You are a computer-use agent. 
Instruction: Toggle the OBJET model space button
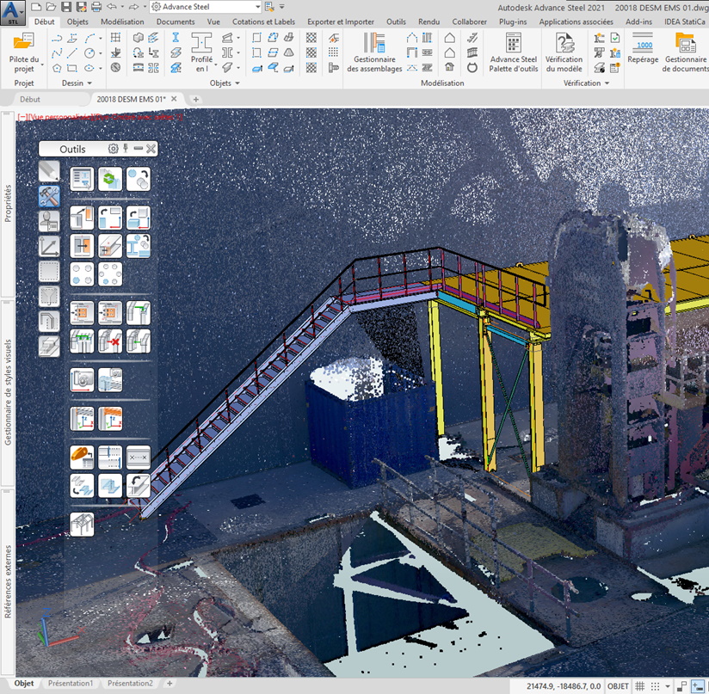(x=619, y=686)
